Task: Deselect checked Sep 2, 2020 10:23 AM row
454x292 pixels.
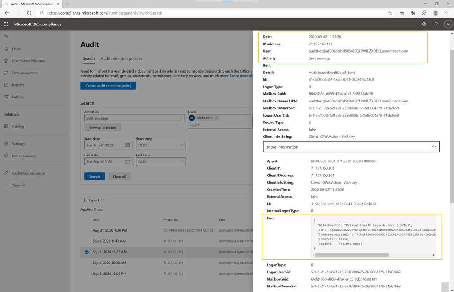Action: [x=86, y=252]
